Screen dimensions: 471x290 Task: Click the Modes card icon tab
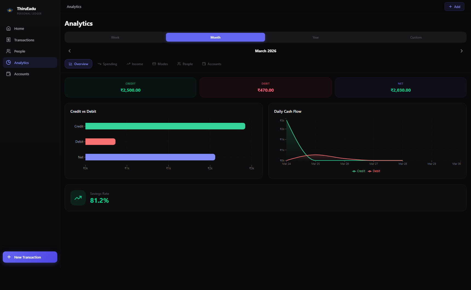click(x=154, y=64)
